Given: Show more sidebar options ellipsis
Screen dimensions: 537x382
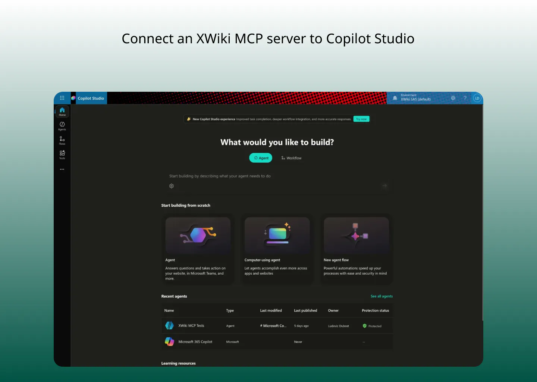Looking at the screenshot, I should tap(62, 169).
